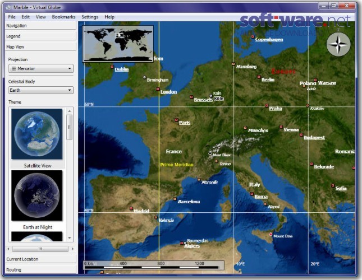Expand the Navigation panel tab
The width and height of the screenshot is (362, 280).
(x=40, y=26)
